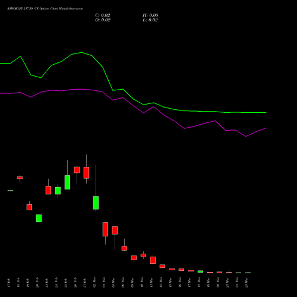Click the red candle above 11 Mar
The image size is (297, 297).
click(153, 260)
